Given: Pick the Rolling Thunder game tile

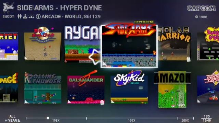Looking at the screenshot, I should pos(43,88).
